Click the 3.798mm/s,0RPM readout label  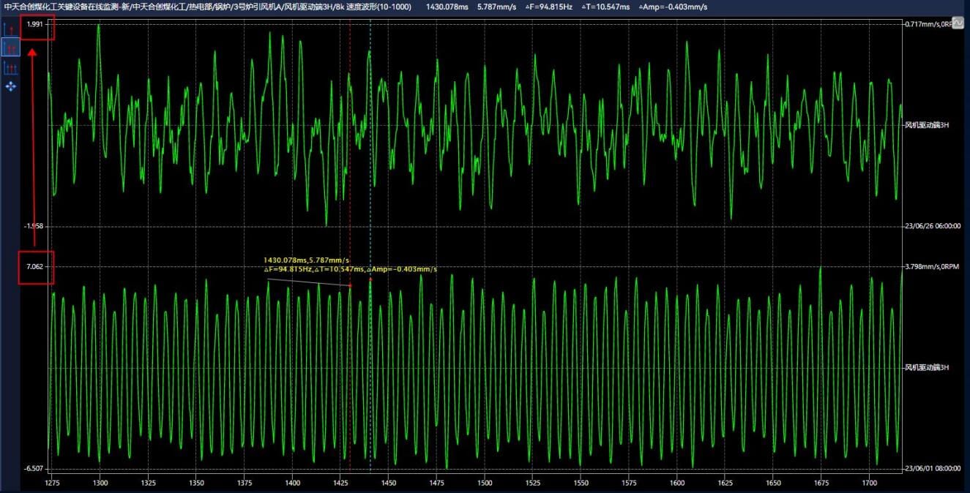coord(931,267)
